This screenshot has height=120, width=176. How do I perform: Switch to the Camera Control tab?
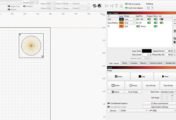pos(156,63)
